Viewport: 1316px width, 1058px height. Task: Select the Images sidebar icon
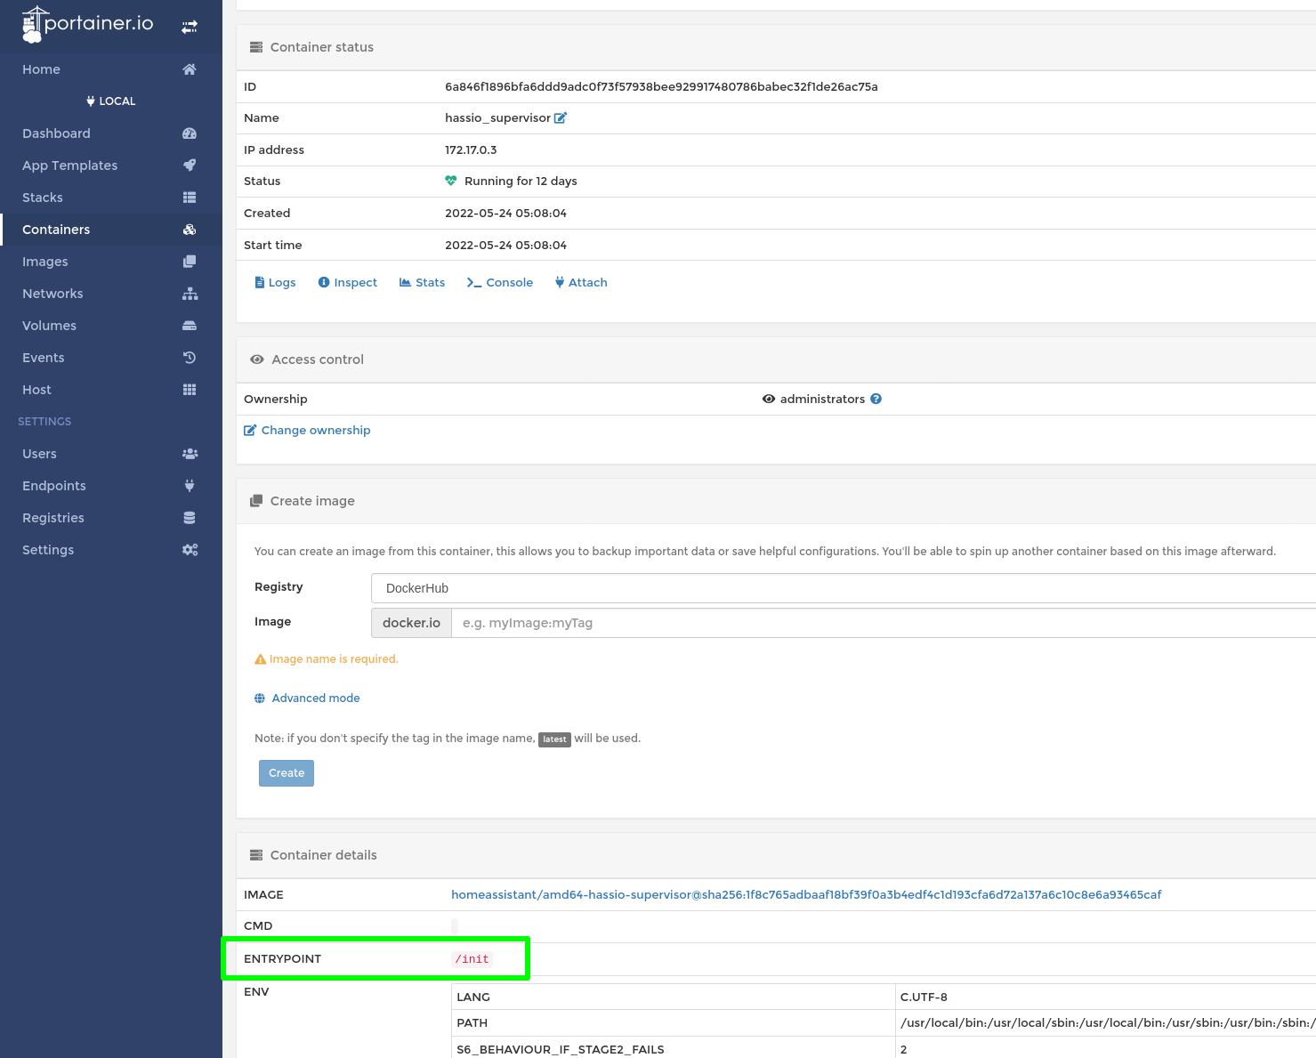[x=189, y=261]
